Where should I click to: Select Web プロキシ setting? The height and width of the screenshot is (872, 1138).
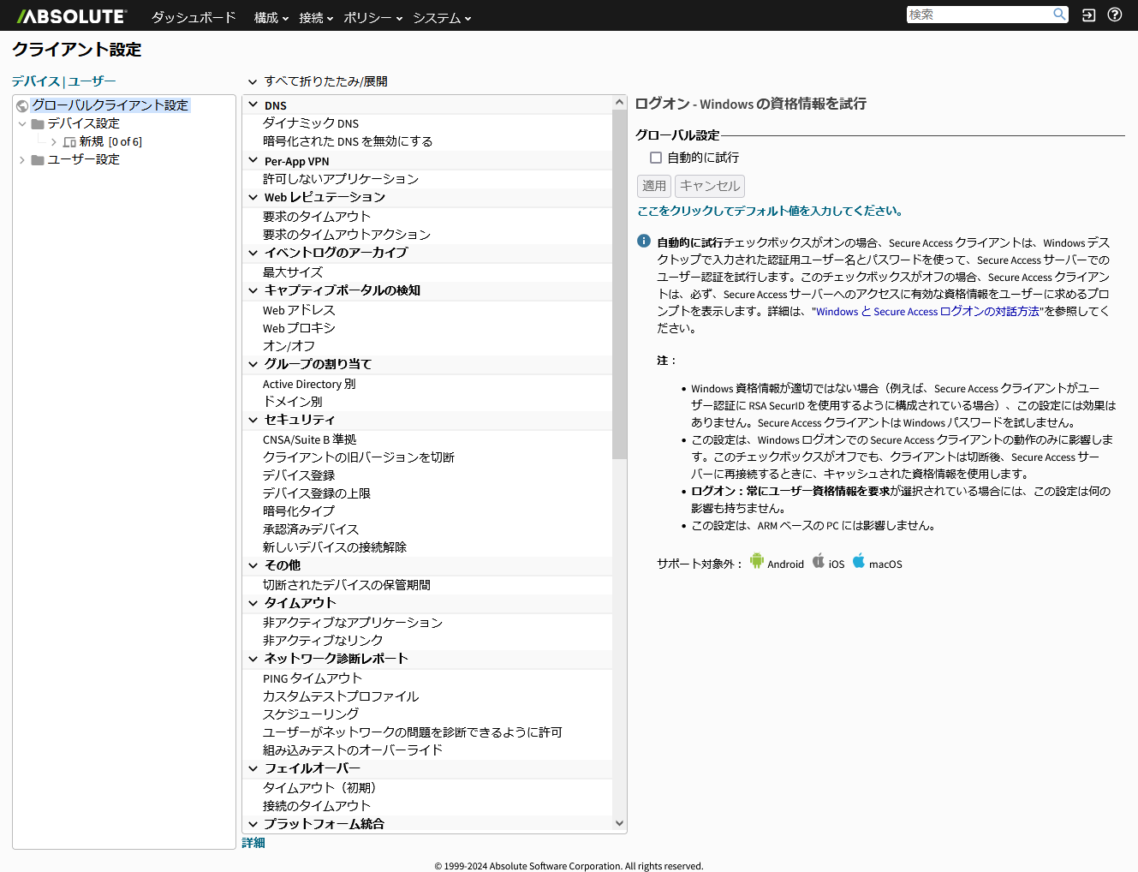click(299, 328)
